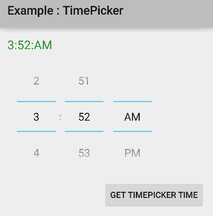Screen dimensions: 213x216
Task: Select hour 2 in the hour spinner
Action: (36, 81)
